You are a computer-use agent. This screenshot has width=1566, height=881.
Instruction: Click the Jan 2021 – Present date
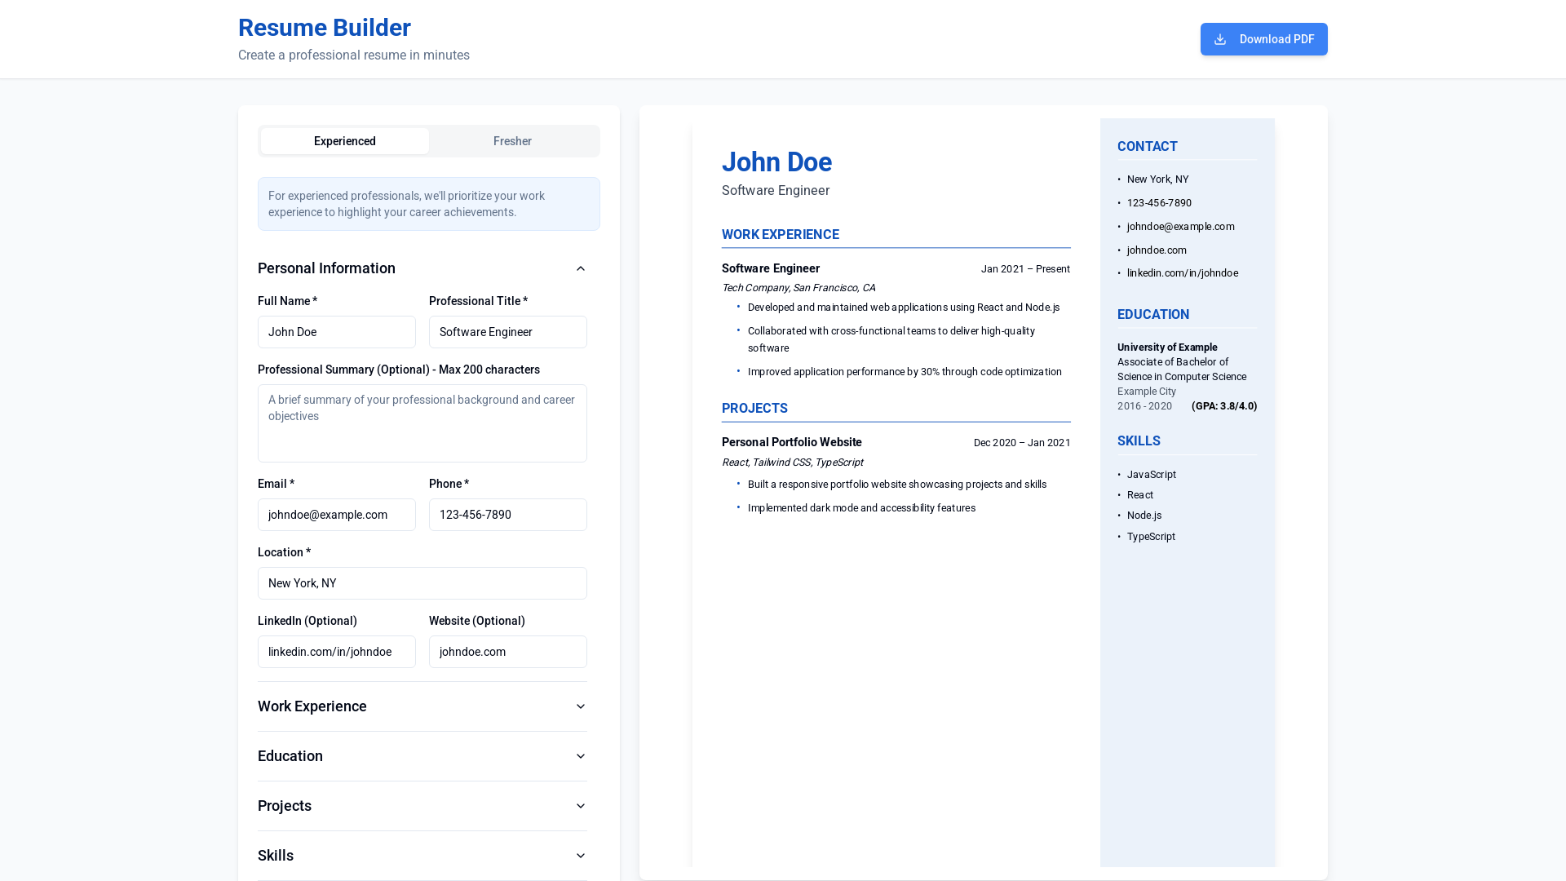point(1025,269)
